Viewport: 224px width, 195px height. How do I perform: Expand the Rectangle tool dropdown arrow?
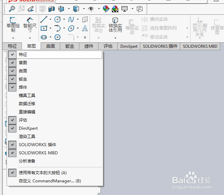point(50,28)
